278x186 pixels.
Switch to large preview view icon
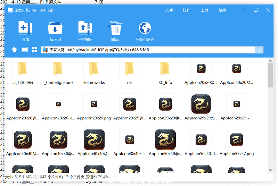24,50
